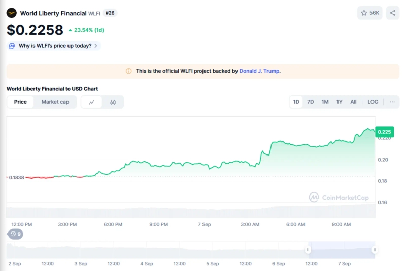Grab the left range slider handle
The image size is (406, 271).
(x=308, y=250)
